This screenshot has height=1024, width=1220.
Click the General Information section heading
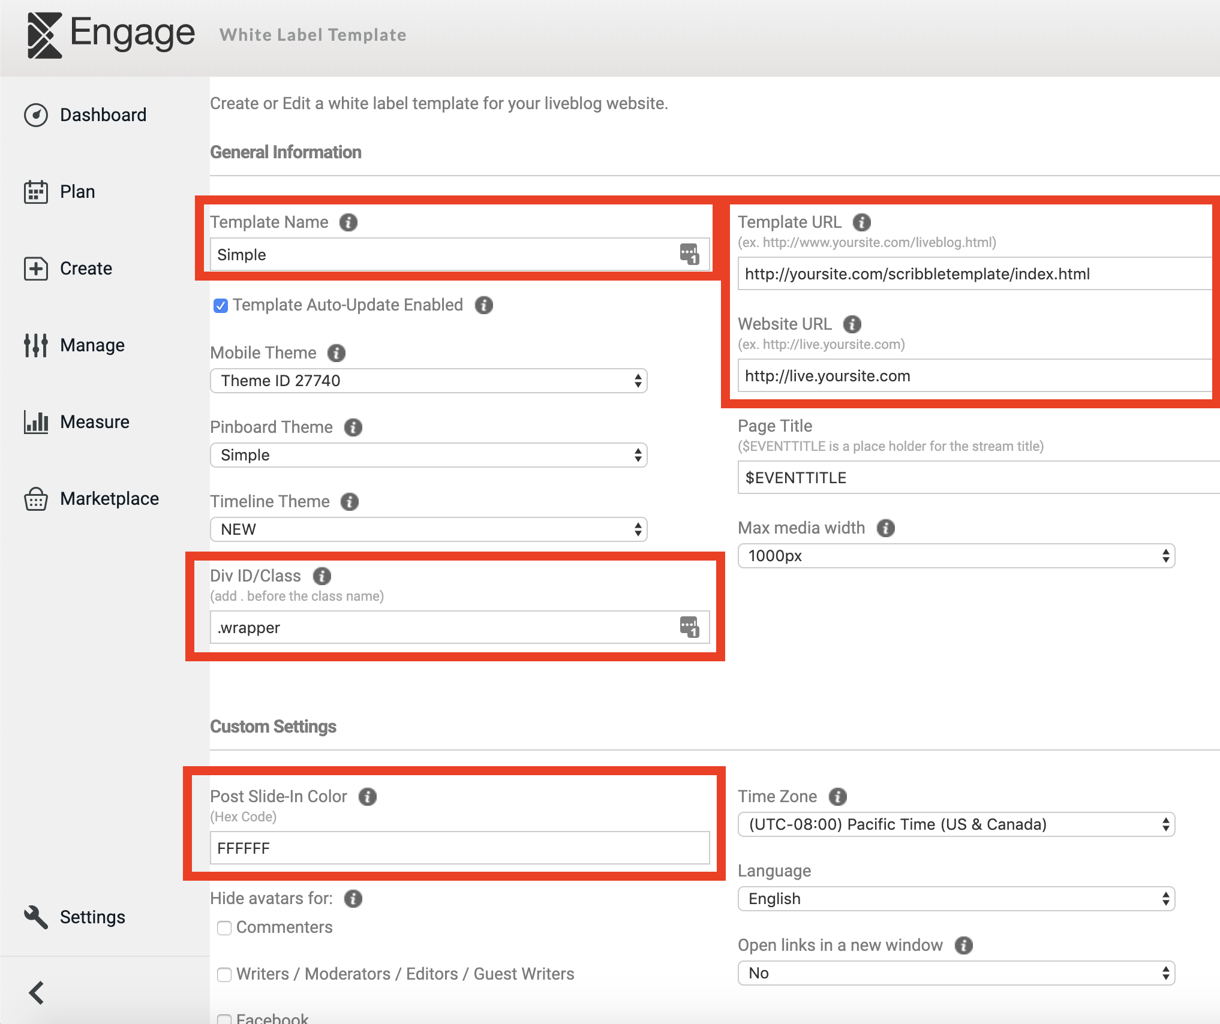(x=286, y=152)
